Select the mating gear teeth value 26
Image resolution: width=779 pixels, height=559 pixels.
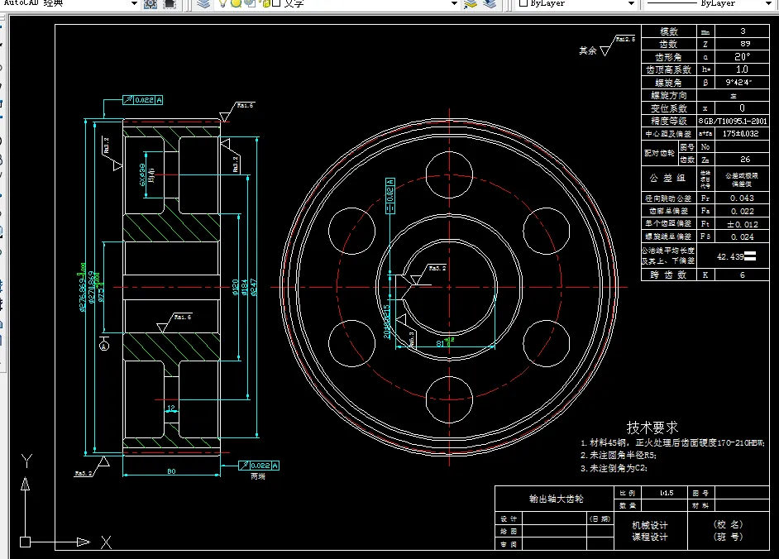click(745, 160)
